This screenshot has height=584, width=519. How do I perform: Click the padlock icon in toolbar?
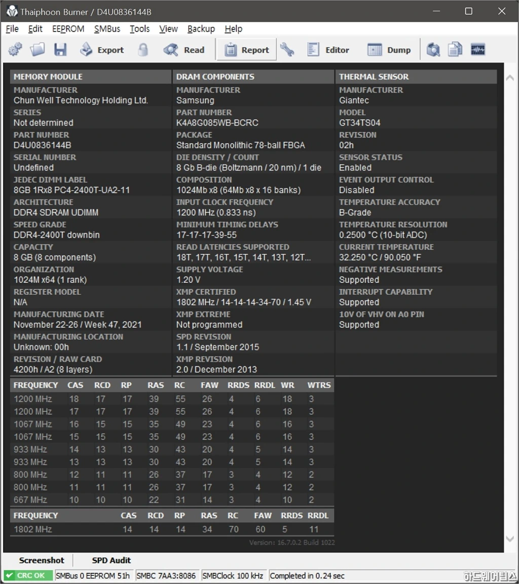coord(143,50)
